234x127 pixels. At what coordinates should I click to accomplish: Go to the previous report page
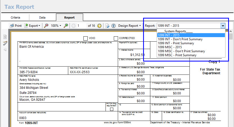click(73, 26)
